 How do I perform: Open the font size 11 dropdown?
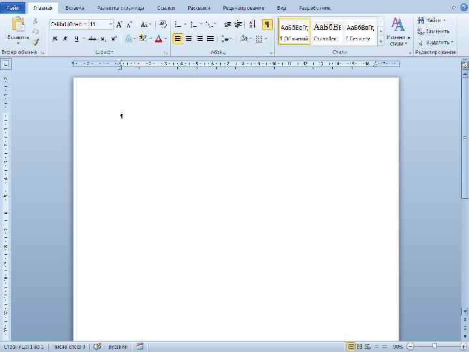pos(111,24)
